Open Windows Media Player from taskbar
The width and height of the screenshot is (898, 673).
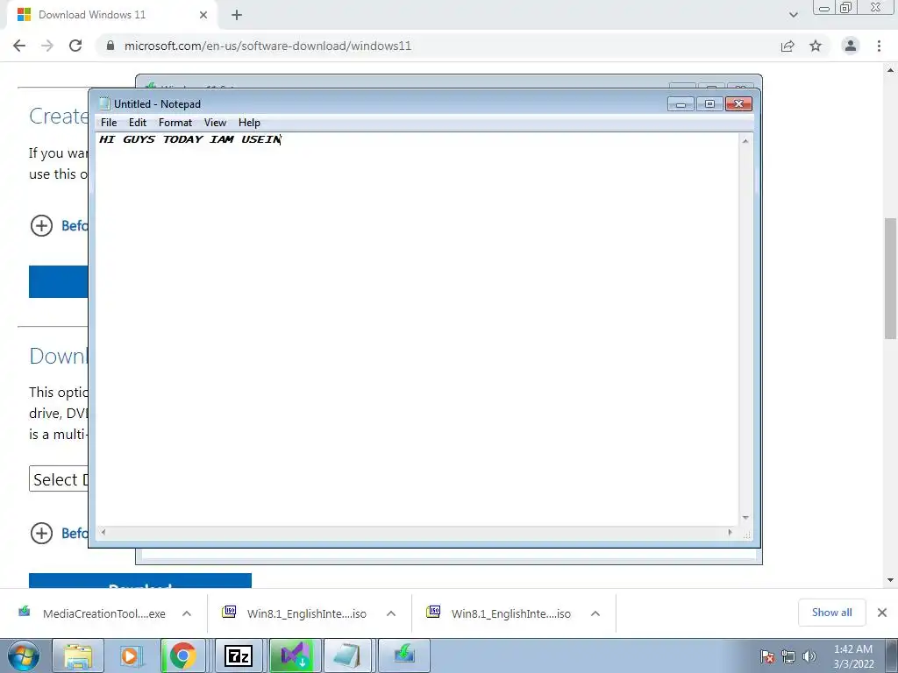click(x=131, y=655)
